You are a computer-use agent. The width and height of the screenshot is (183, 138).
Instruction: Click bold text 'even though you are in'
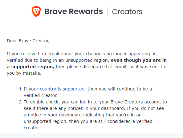pyautogui.click(x=139, y=60)
